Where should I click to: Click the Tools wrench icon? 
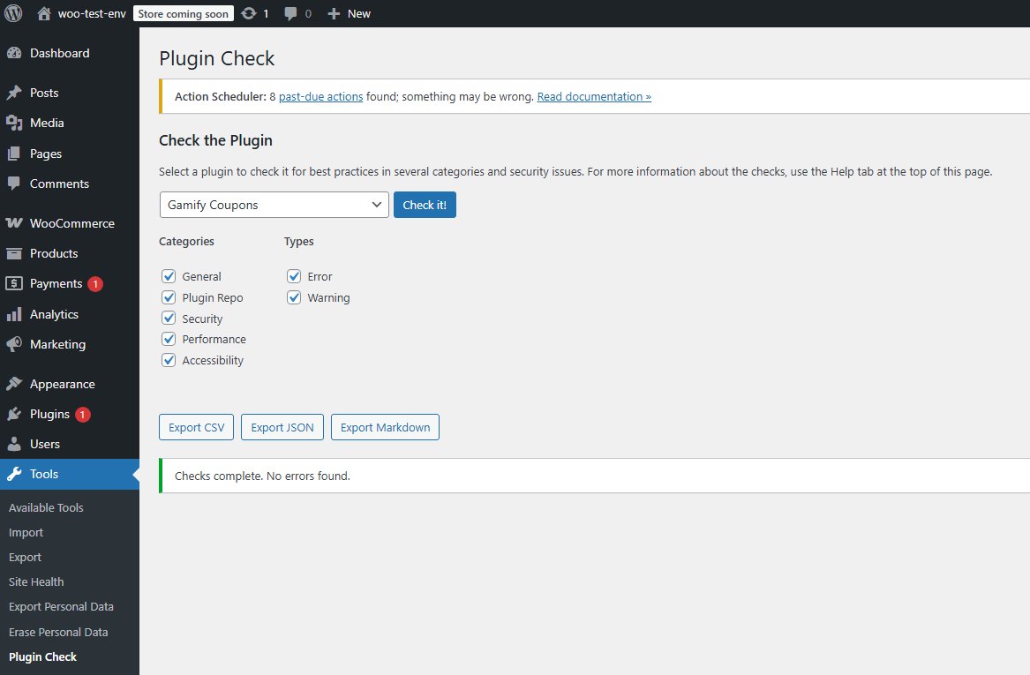pyautogui.click(x=14, y=474)
